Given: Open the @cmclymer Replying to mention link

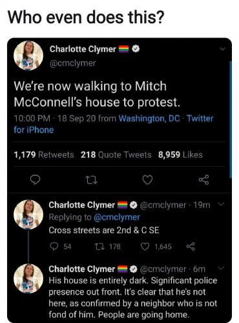Looking at the screenshot, I should pyautogui.click(x=117, y=217).
